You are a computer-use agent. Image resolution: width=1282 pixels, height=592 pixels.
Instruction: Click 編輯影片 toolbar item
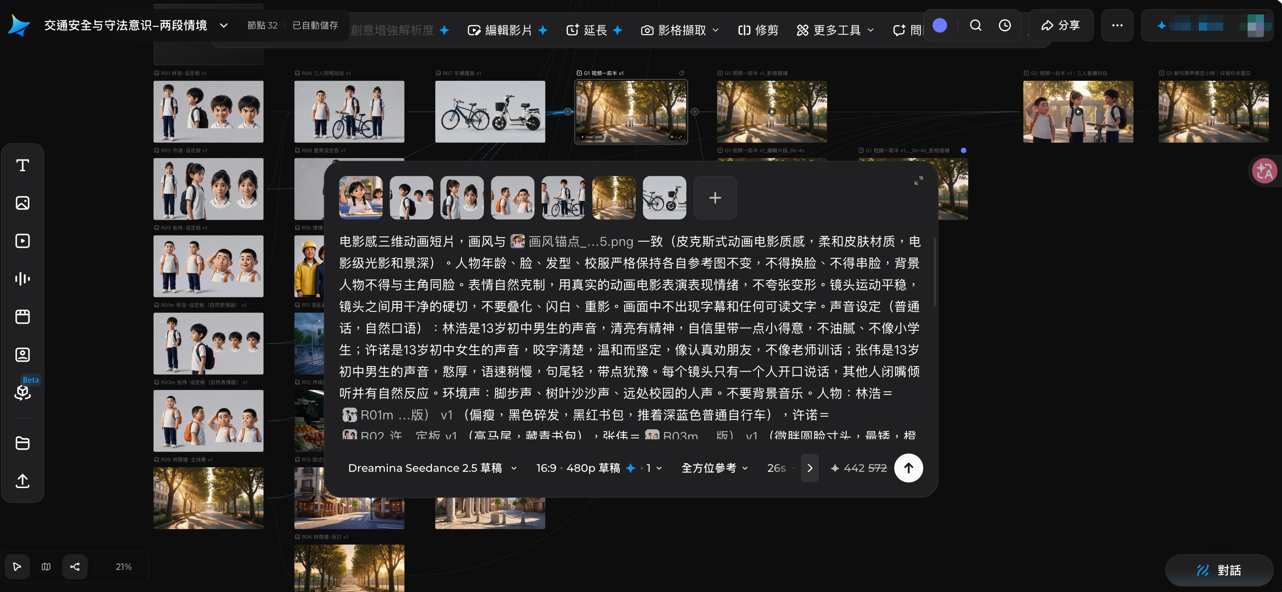(x=508, y=30)
